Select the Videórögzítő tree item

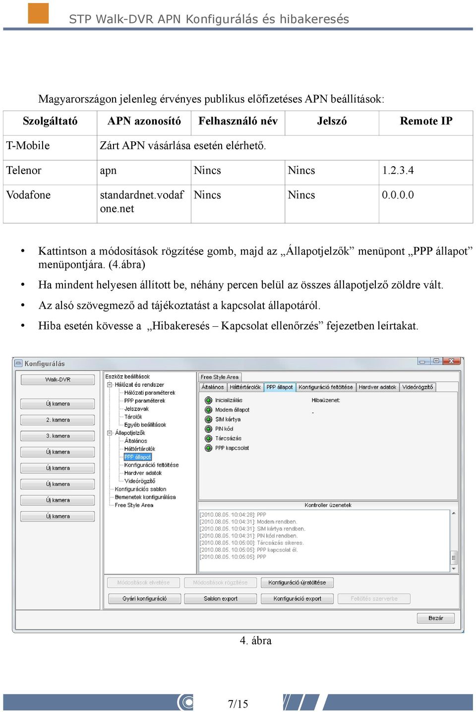click(139, 481)
